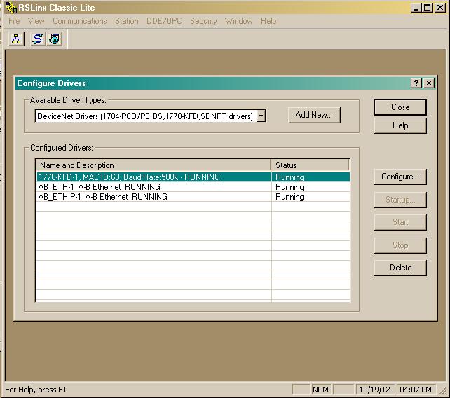Open the Communications menu
Image resolution: width=450 pixels, height=398 pixels.
click(x=79, y=21)
